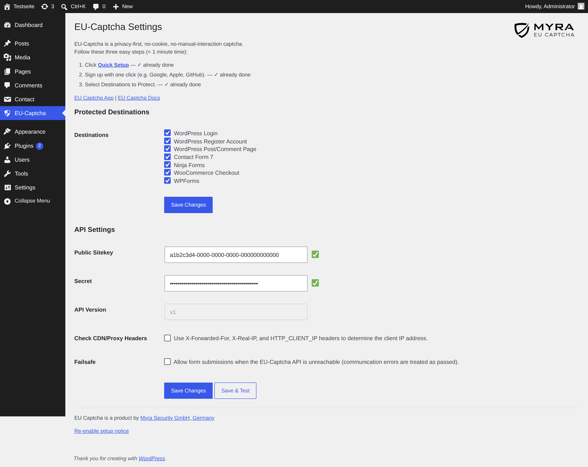Click the green checkmark beside Secret
This screenshot has width=588, height=467.
(x=315, y=283)
